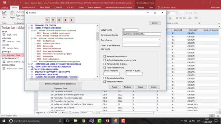Click the Denominacion Cuenta input field

(141, 34)
